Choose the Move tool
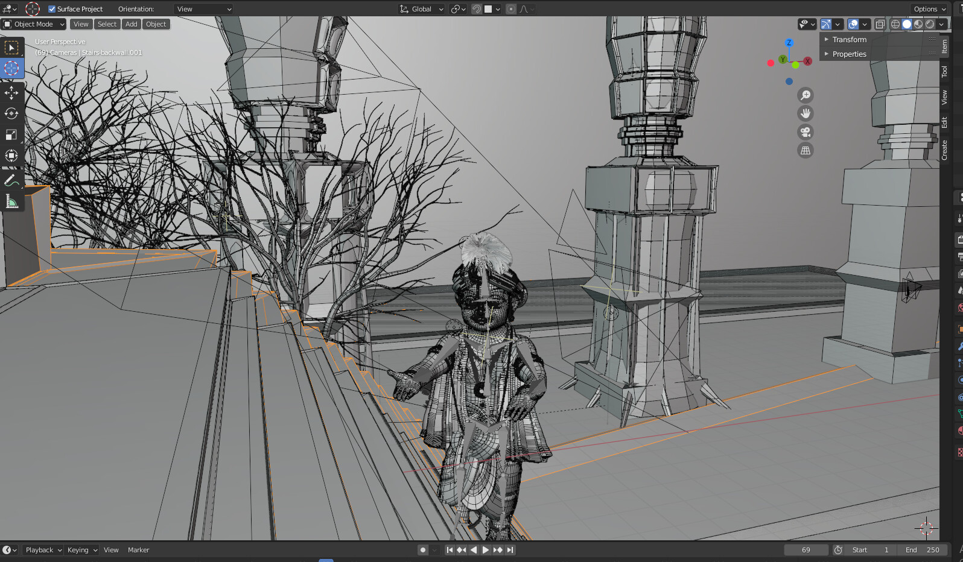The image size is (963, 562). point(11,92)
